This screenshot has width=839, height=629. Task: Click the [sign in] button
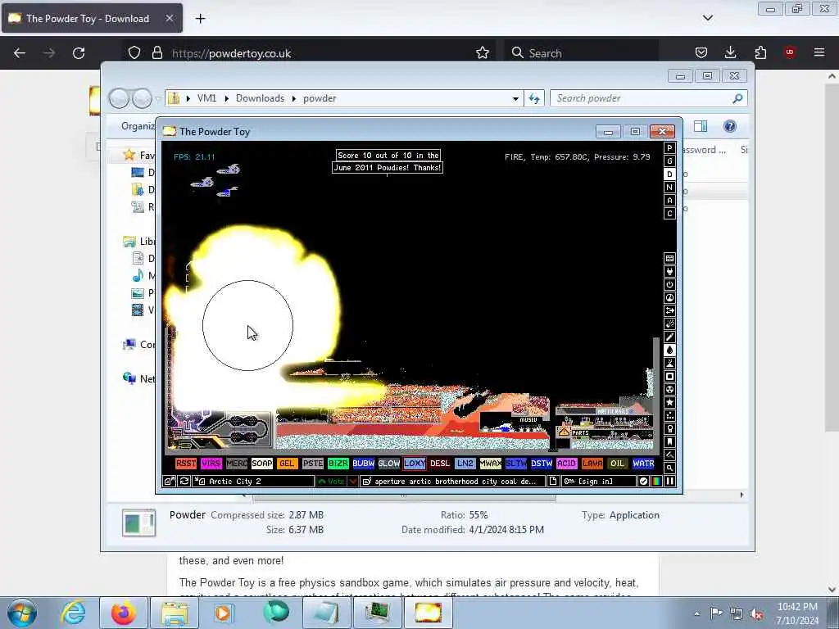[599, 482]
